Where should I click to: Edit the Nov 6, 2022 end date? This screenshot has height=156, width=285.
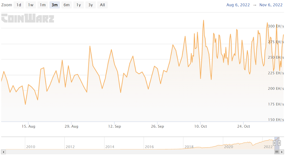coord(271,5)
